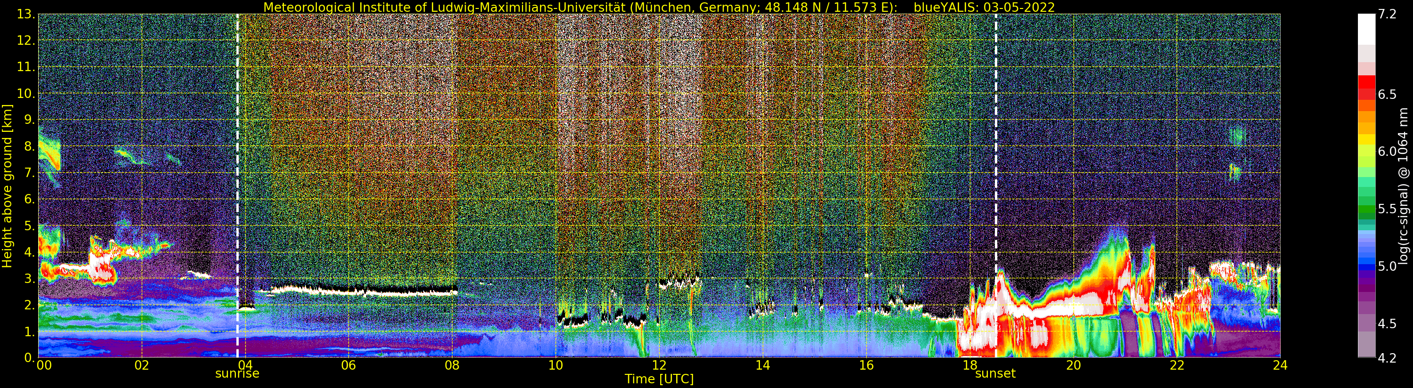
Task: Click the '5.5' colorbar value
Action: (1387, 209)
